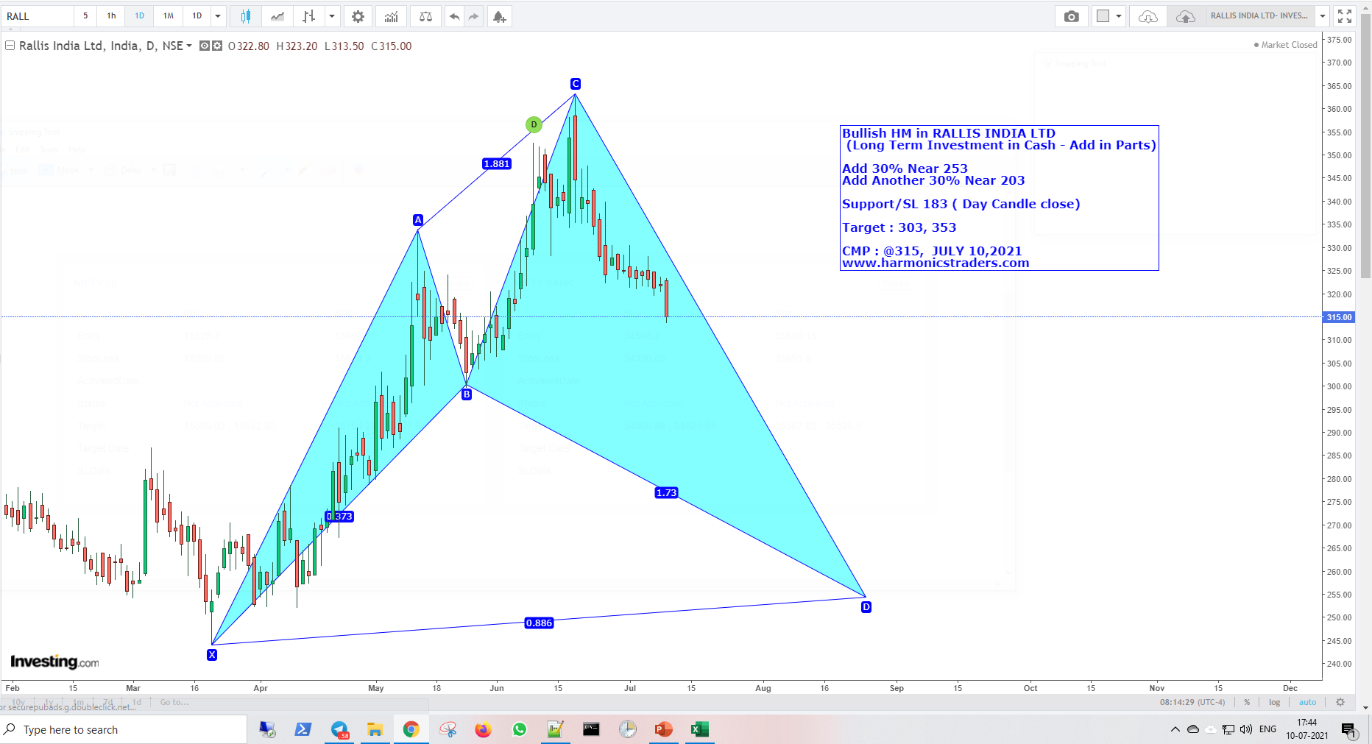The height and width of the screenshot is (744, 1372).
Task: Click the RALL symbol input field
Action: coord(37,16)
